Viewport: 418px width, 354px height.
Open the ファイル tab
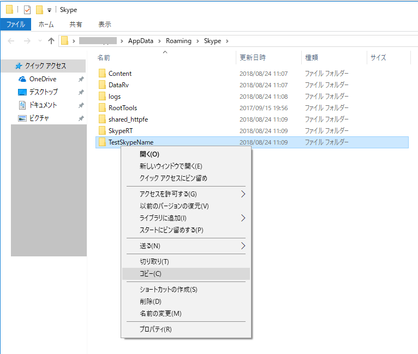coord(16,25)
